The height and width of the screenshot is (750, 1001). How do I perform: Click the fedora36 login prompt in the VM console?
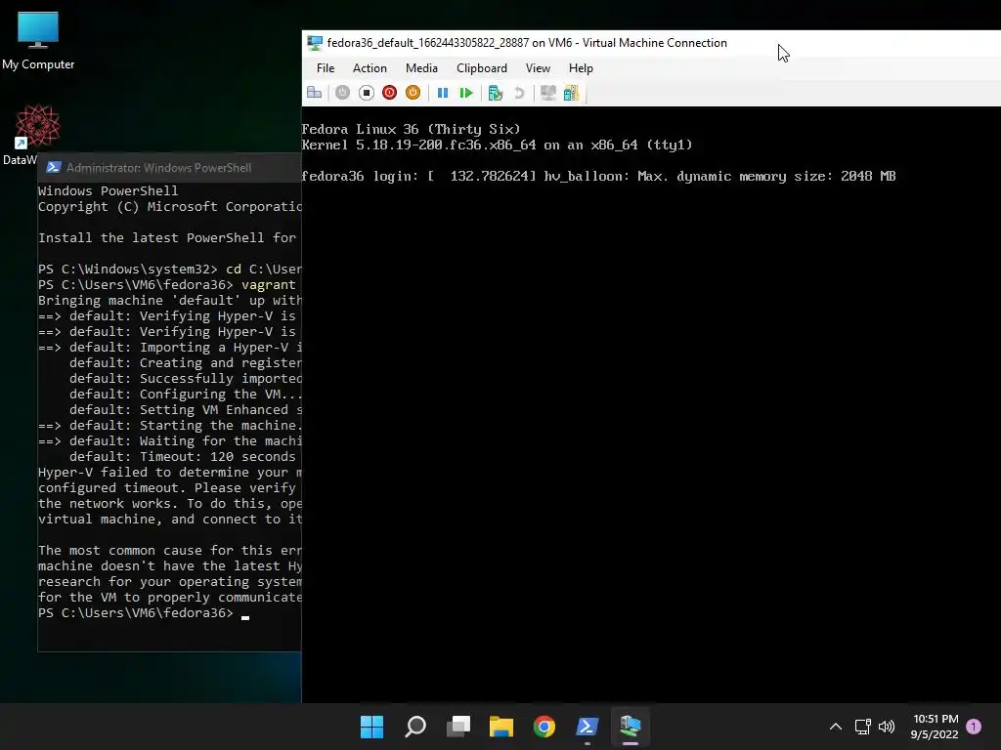coord(360,176)
